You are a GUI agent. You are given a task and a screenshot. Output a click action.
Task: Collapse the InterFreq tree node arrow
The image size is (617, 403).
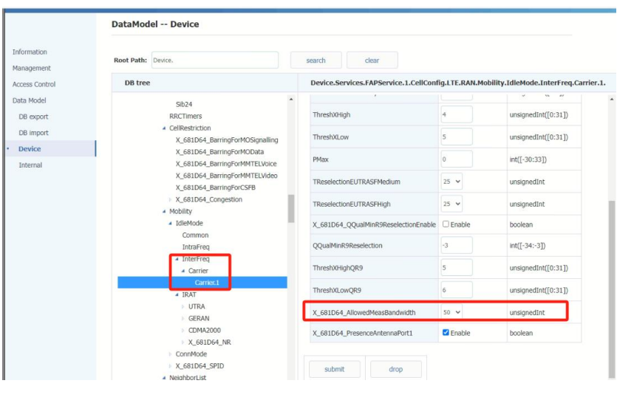point(177,259)
